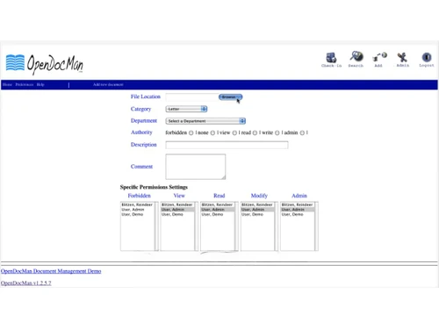
Task: Select Blitzen, Reindeer in Read list
Action: (x=218, y=204)
